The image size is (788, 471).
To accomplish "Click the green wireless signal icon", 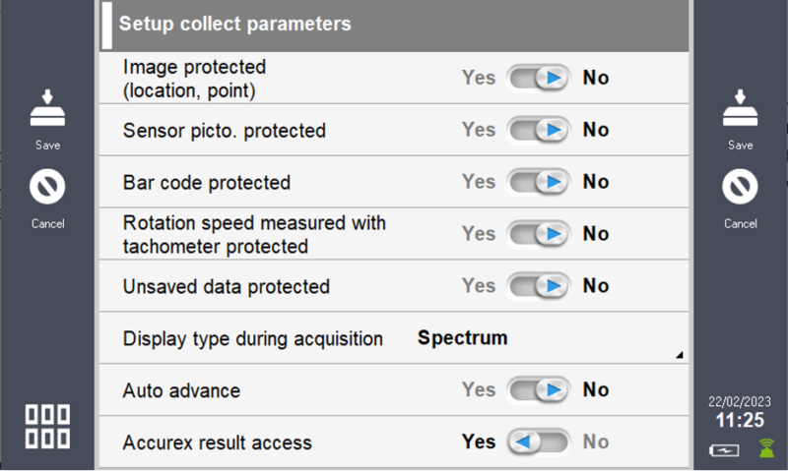I will point(765,449).
